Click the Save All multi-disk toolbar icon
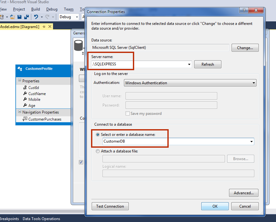 coord(27,17)
